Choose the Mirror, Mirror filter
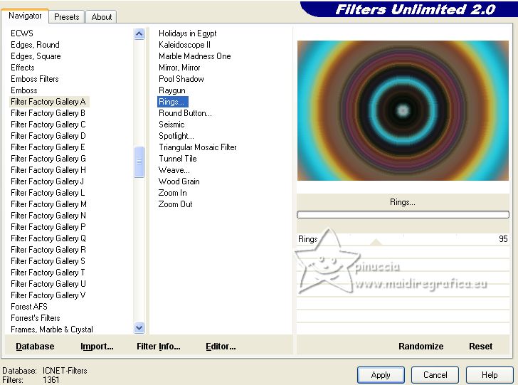Screen dimensions: 518x385 pyautogui.click(x=179, y=68)
